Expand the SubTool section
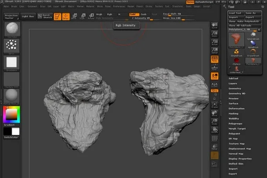Viewport: 267px width, 178px height. tap(233, 78)
